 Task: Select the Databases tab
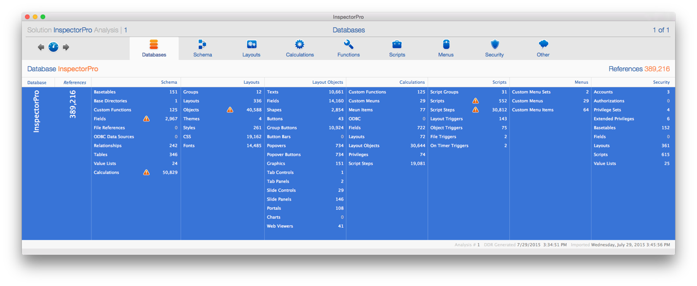click(x=154, y=48)
